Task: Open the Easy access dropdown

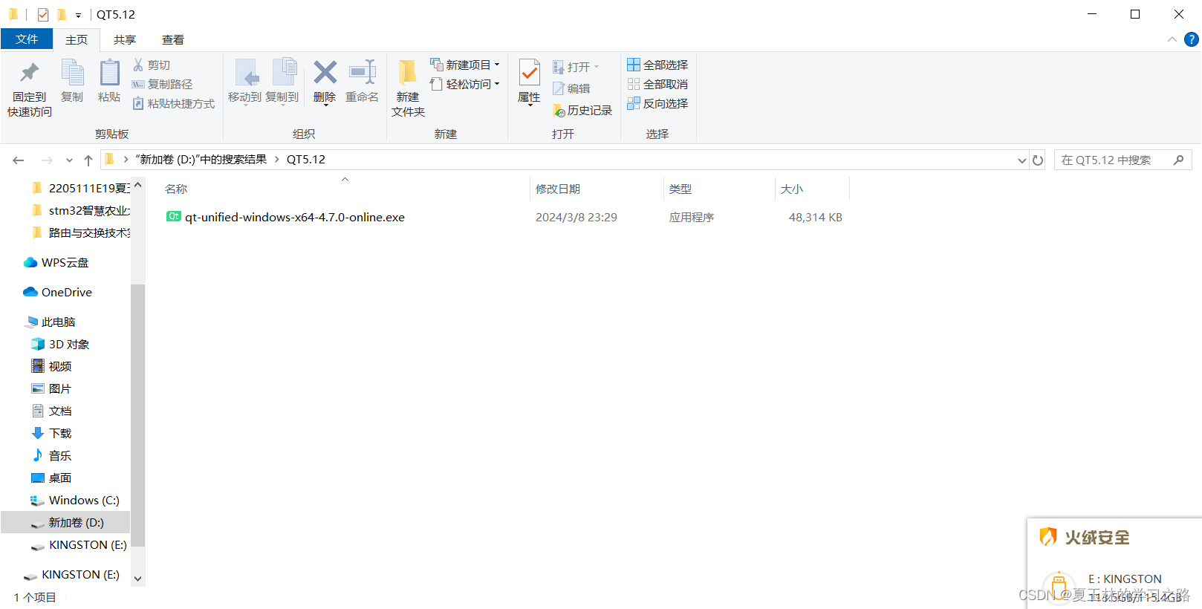Action: pyautogui.click(x=465, y=85)
